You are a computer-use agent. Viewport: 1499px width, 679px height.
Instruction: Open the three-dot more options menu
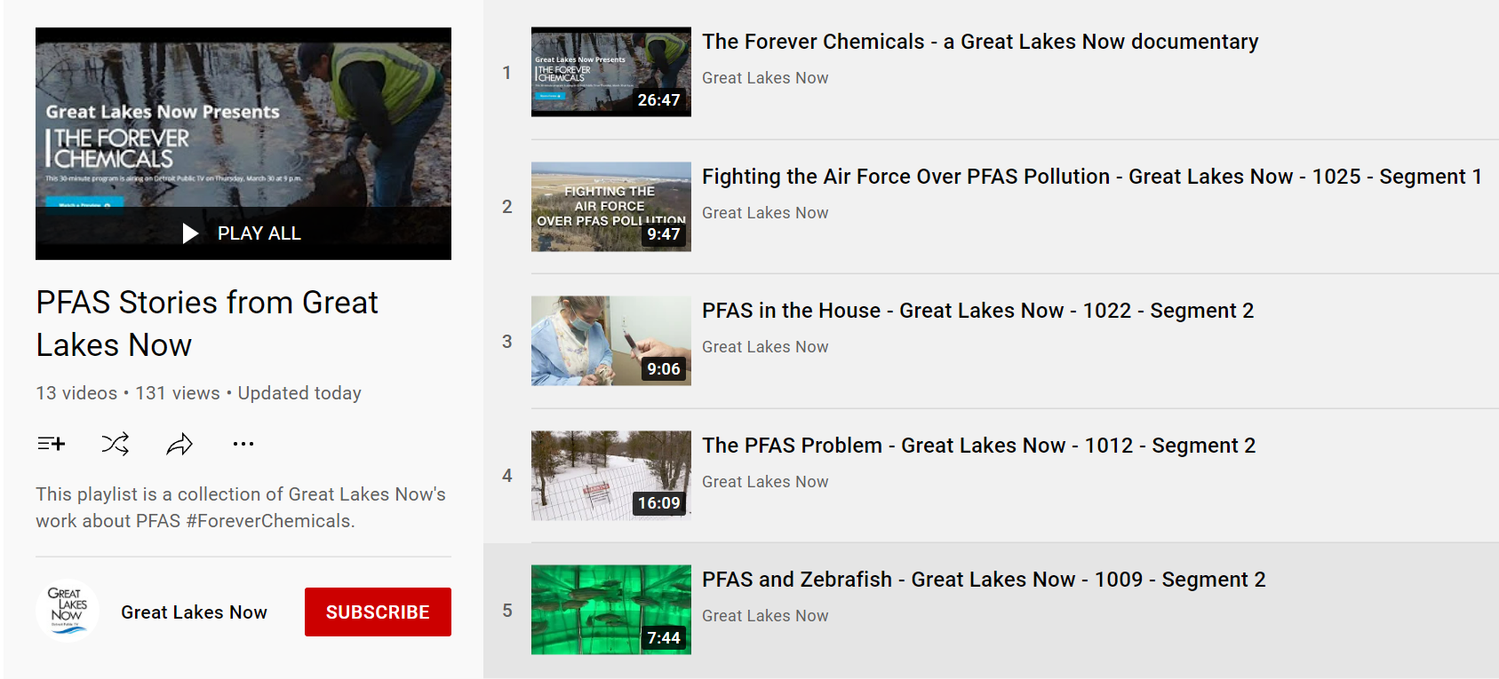[243, 444]
